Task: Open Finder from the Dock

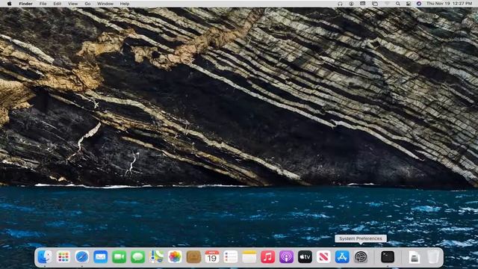Action: click(x=45, y=257)
